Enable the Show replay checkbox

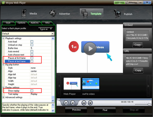click(32, 91)
